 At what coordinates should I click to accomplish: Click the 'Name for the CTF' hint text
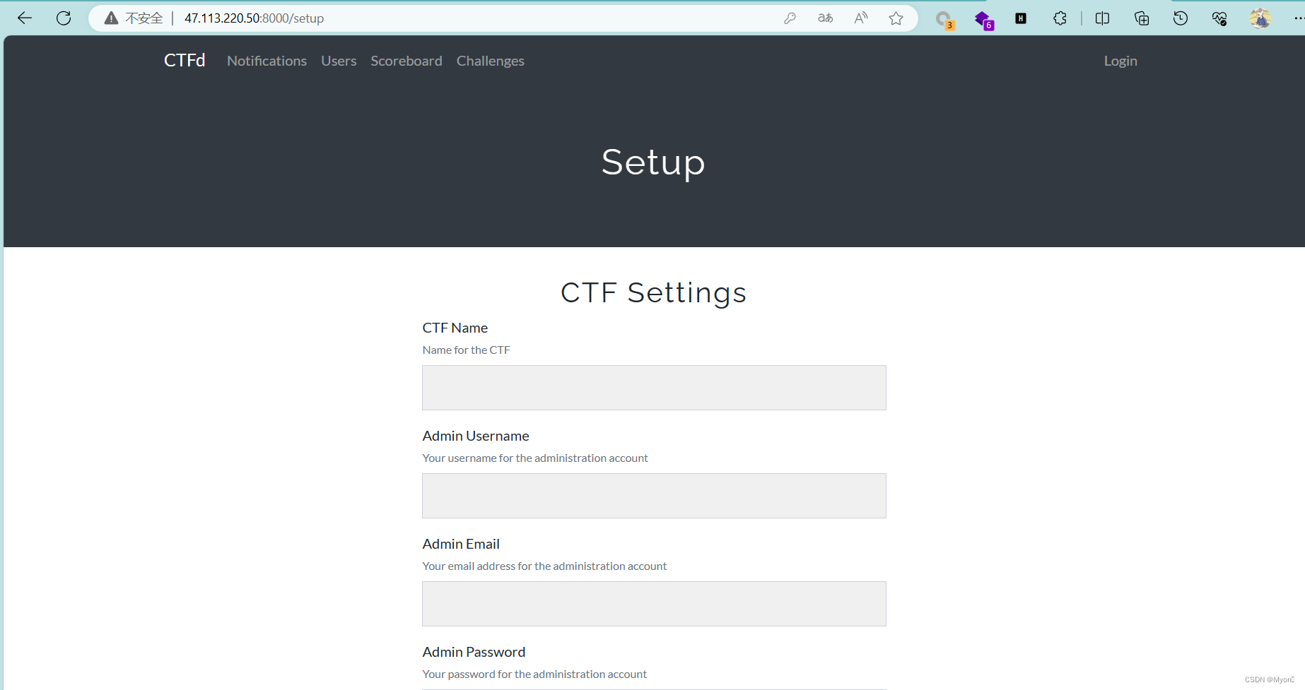[466, 350]
